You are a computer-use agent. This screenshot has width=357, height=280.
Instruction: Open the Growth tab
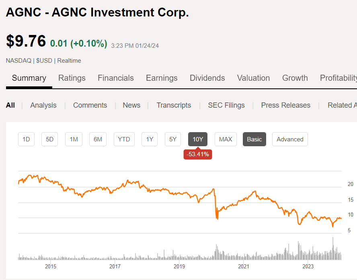[x=295, y=78]
